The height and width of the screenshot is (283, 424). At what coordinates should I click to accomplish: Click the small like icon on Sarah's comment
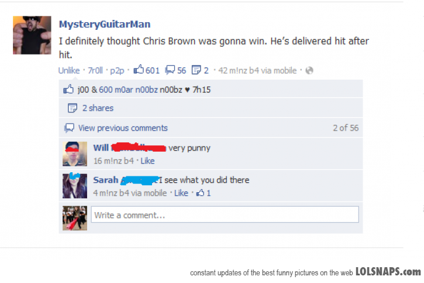(x=200, y=193)
